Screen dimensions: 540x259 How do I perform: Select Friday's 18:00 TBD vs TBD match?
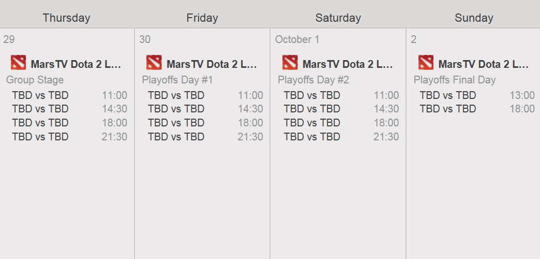[x=205, y=123]
